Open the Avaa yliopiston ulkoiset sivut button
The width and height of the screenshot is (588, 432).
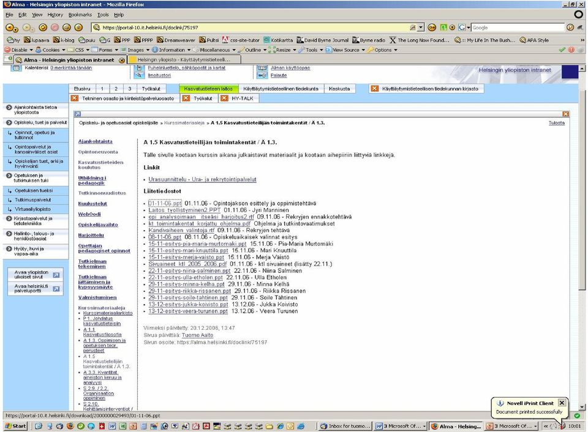tap(36, 275)
